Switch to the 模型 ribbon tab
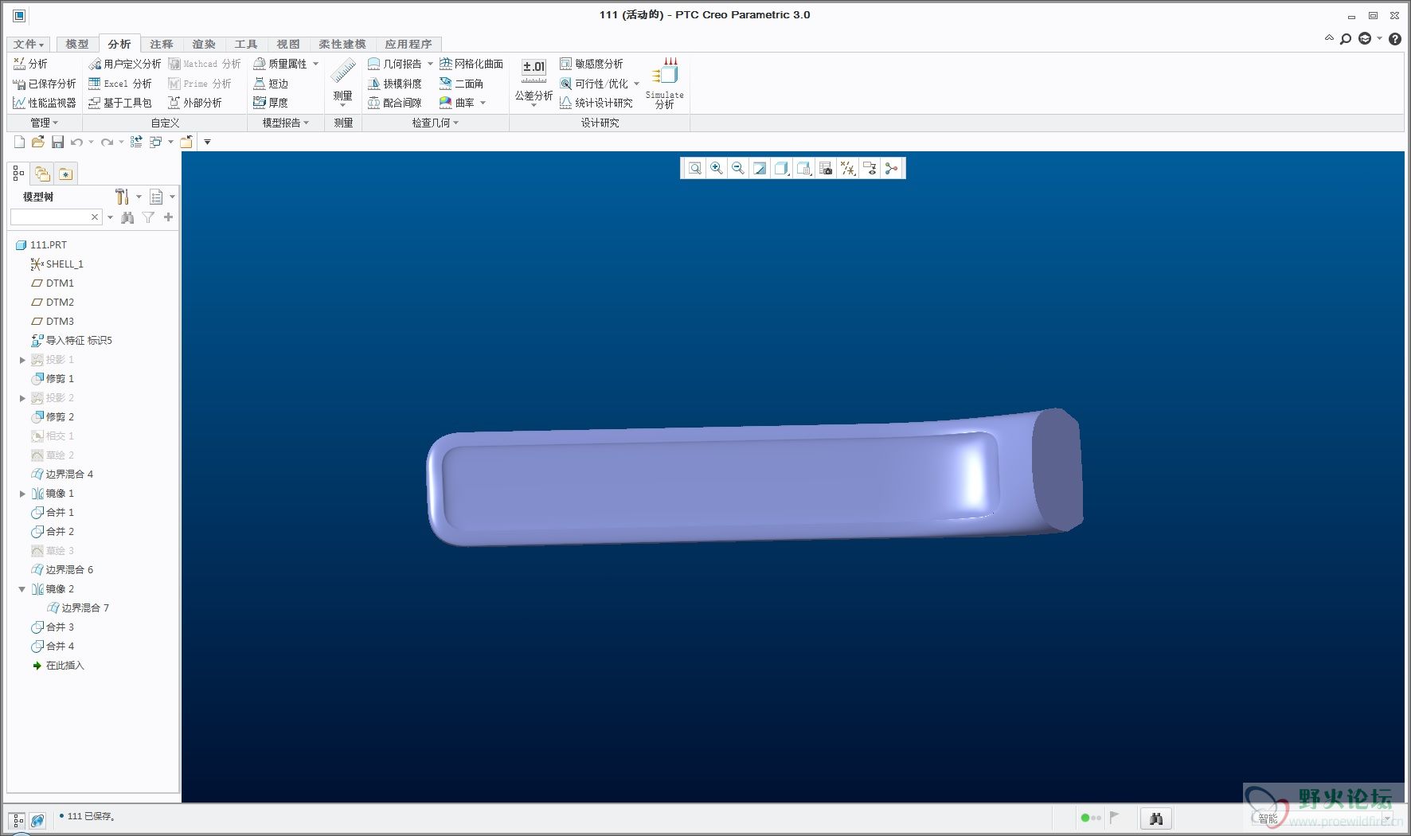This screenshot has height=836, width=1411. click(x=77, y=44)
